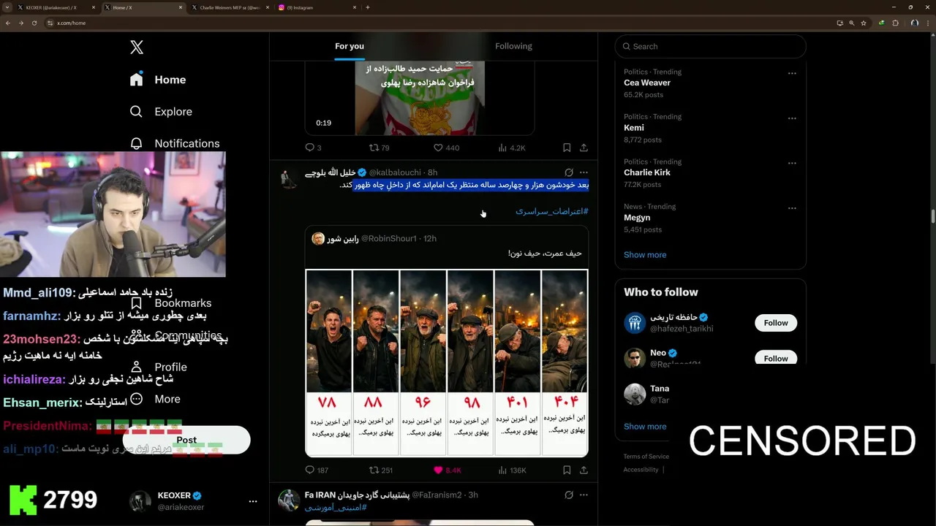The image size is (936, 526).
Task: Open the Notifications bell icon
Action: (136, 143)
